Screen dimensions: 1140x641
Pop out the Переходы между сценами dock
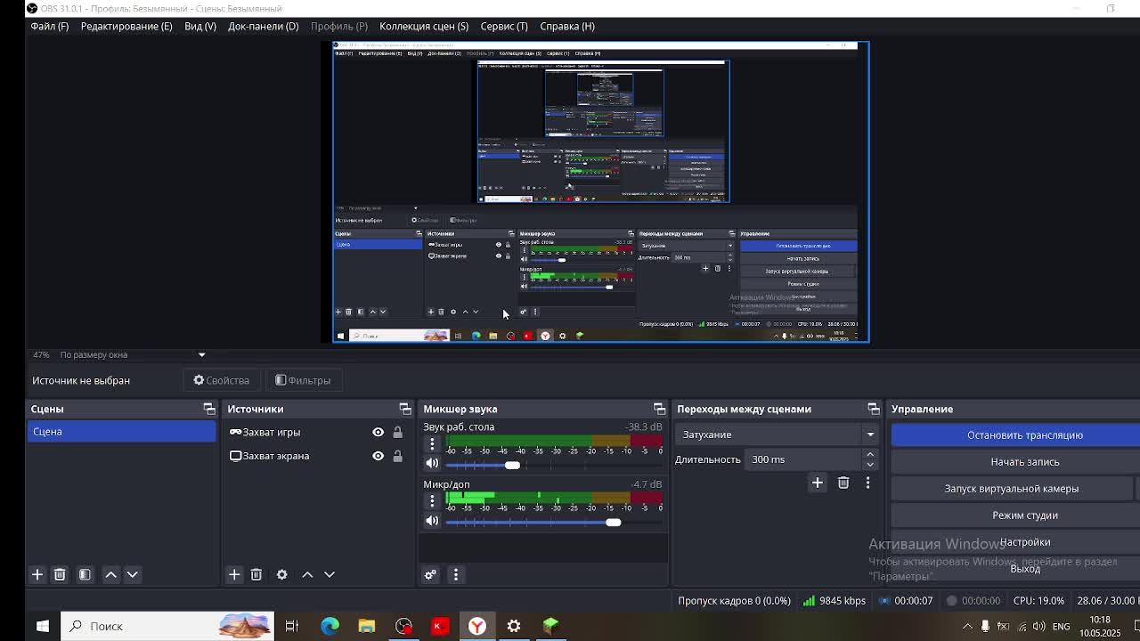(x=873, y=409)
